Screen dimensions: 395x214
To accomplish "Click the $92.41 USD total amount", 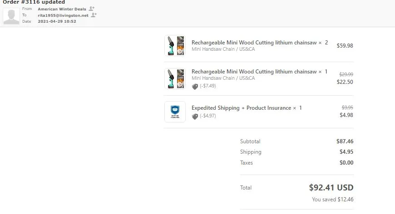I will (x=331, y=187).
